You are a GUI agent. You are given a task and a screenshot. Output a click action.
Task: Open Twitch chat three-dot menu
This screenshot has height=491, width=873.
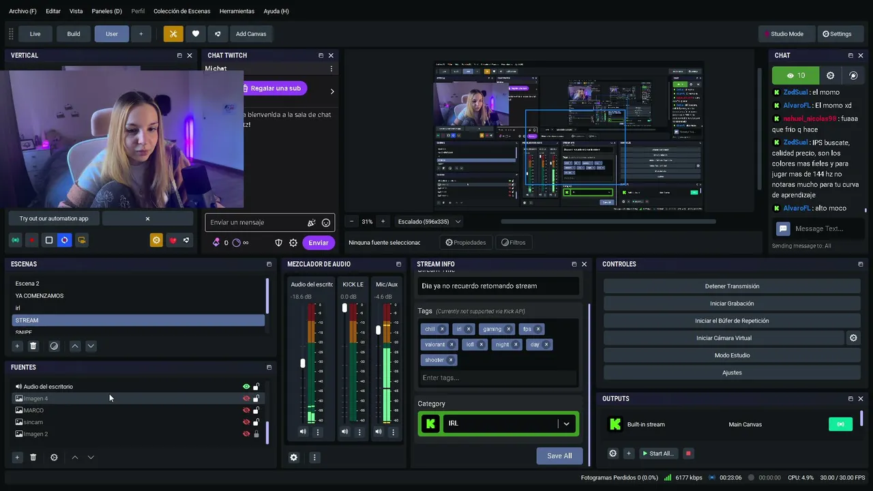(331, 69)
